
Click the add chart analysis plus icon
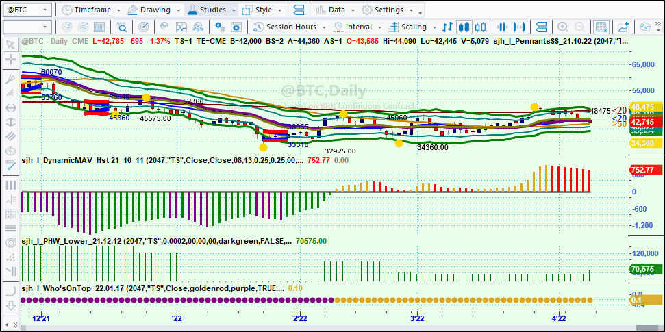pyautogui.click(x=623, y=27)
